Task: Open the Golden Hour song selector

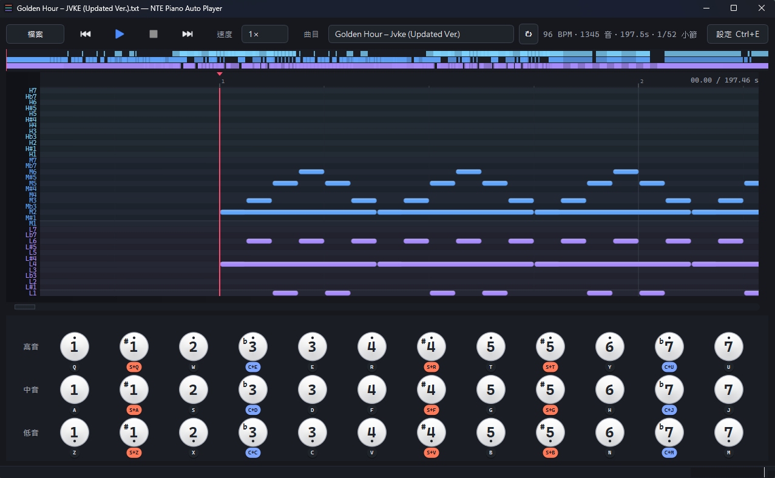Action: pyautogui.click(x=421, y=34)
